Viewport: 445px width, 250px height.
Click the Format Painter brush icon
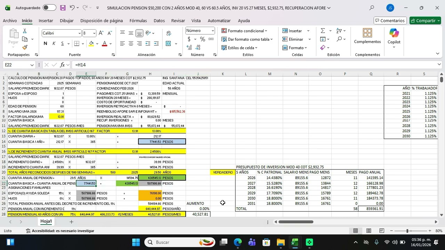coord(25,47)
